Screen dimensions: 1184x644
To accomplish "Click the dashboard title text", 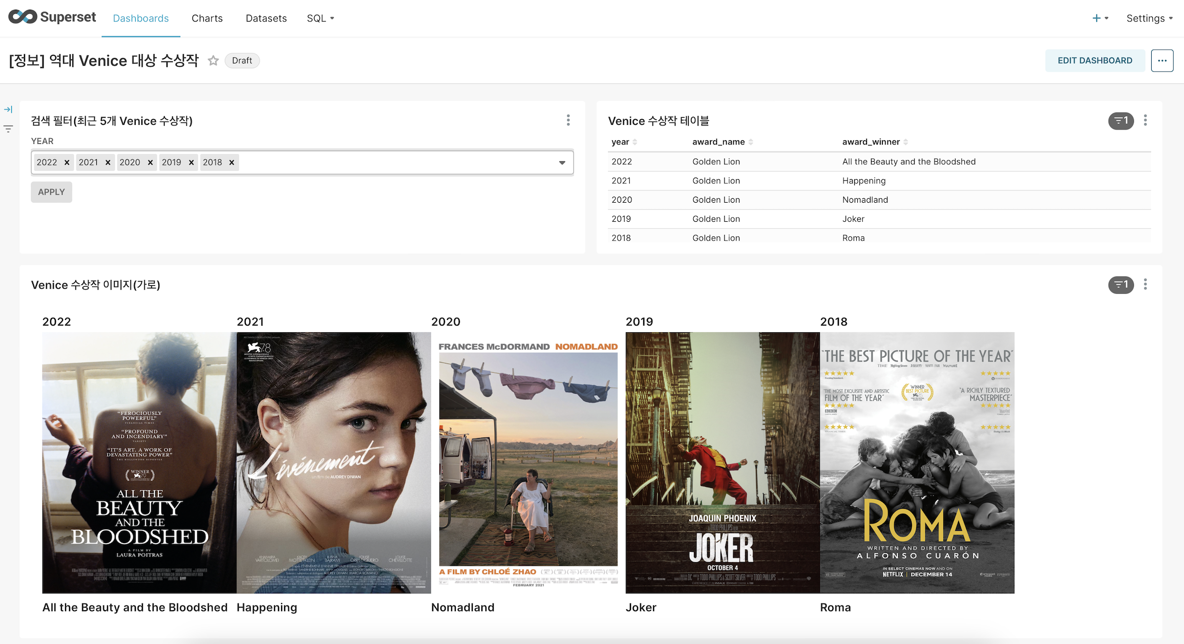I will [104, 60].
